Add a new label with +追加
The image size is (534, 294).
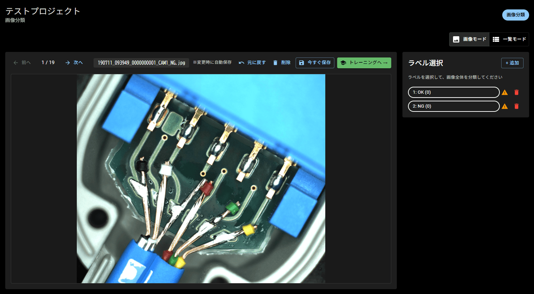click(x=512, y=63)
